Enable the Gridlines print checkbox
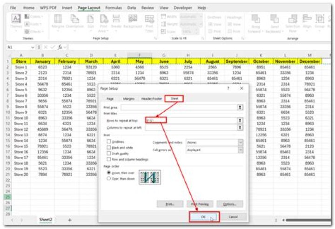The image size is (335, 229). pyautogui.click(x=109, y=141)
